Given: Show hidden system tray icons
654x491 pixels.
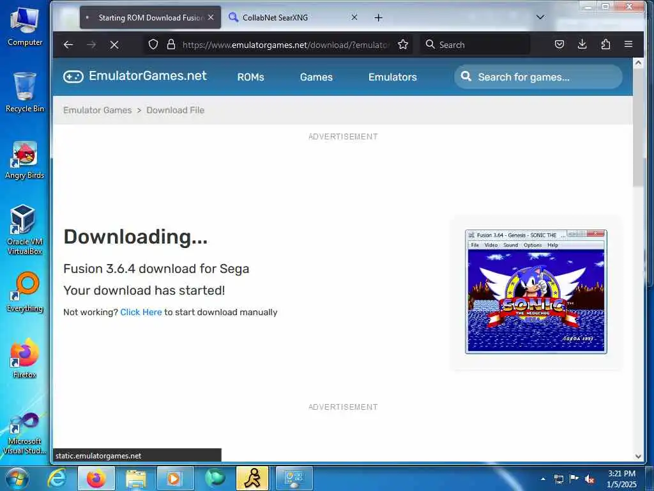Looking at the screenshot, I should tap(543, 479).
